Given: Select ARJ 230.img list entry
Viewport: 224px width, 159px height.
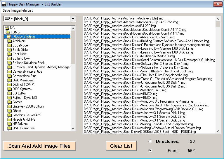Looking at the screenshot, I should click(120, 26).
